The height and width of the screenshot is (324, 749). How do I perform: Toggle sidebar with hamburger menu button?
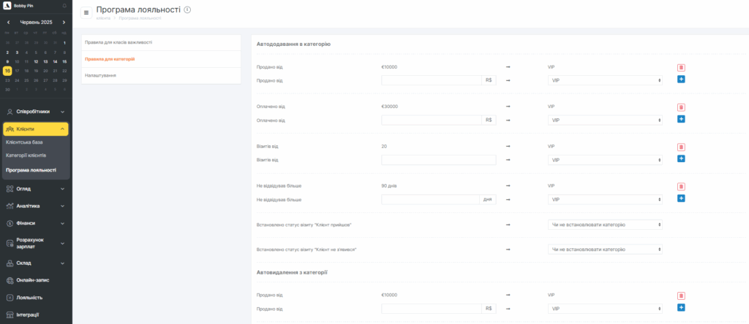[86, 12]
